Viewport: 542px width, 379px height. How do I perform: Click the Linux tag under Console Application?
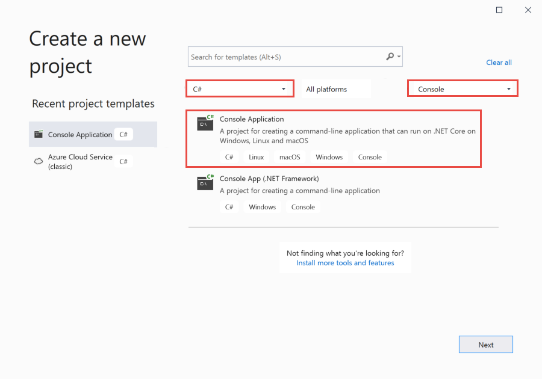click(255, 156)
